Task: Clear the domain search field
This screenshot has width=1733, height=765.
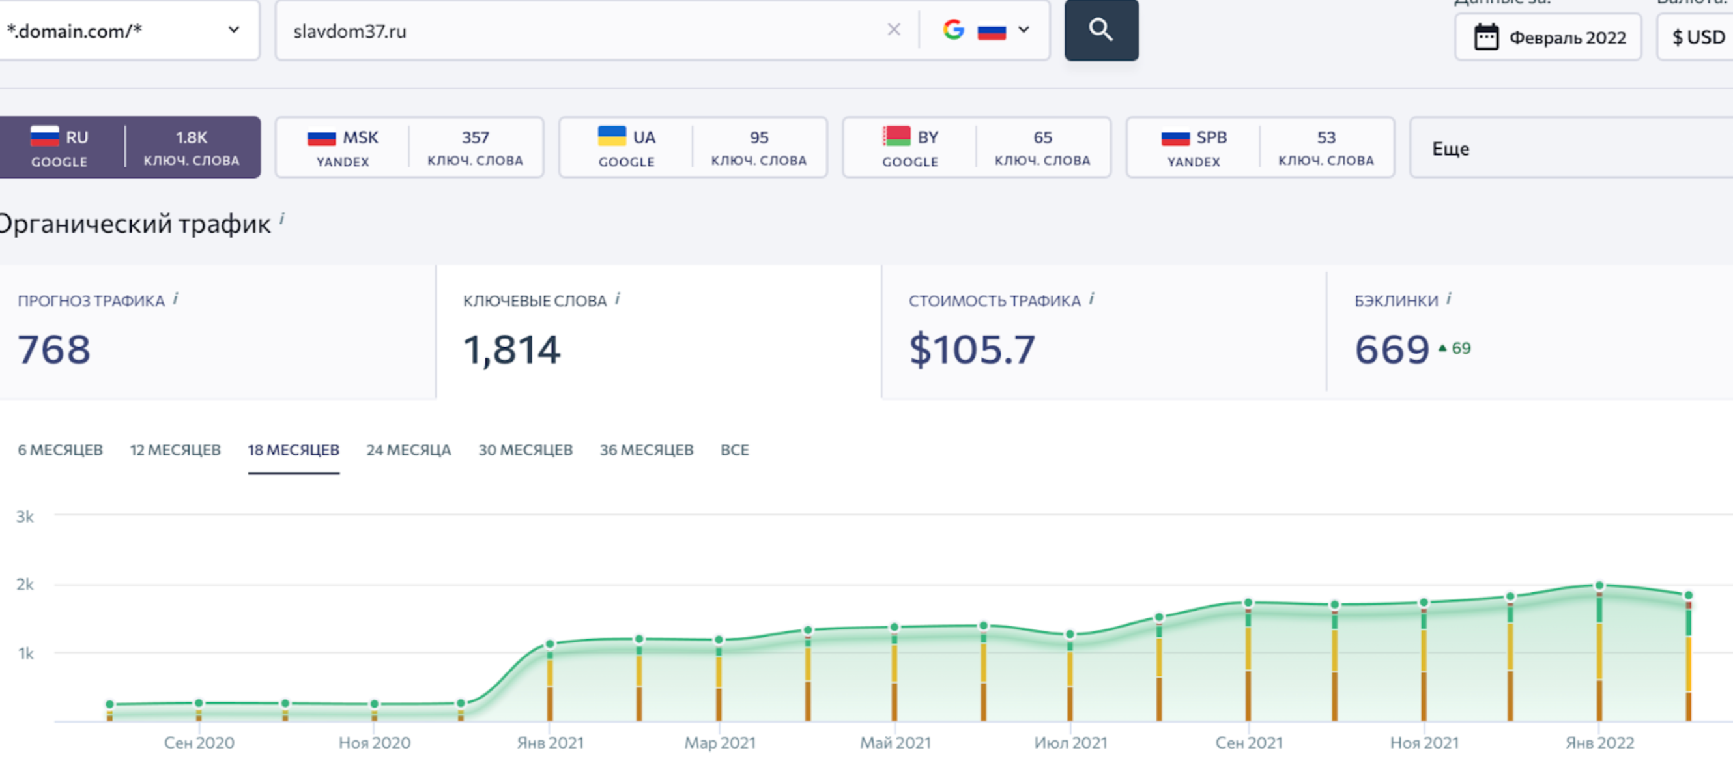Action: coord(893,29)
